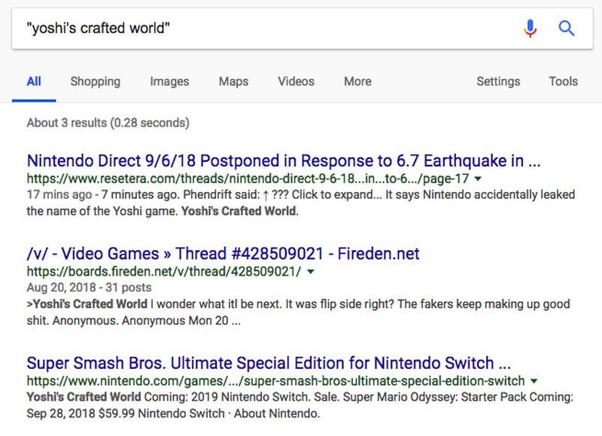Select the All results tab
Viewport: 602px width, 436px height.
[x=34, y=81]
